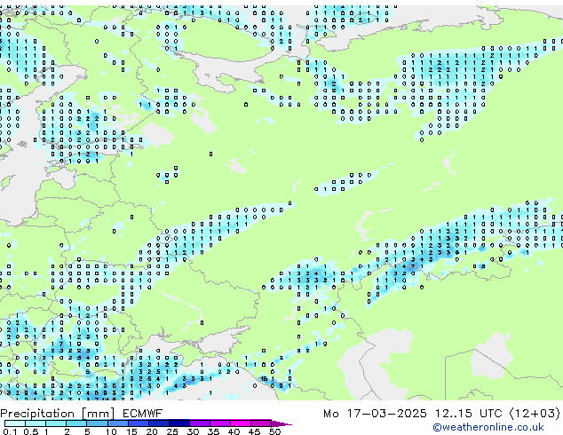This screenshot has height=435, width=563.
Task: Click the date '17-03-2025' text
Action: click(386, 414)
